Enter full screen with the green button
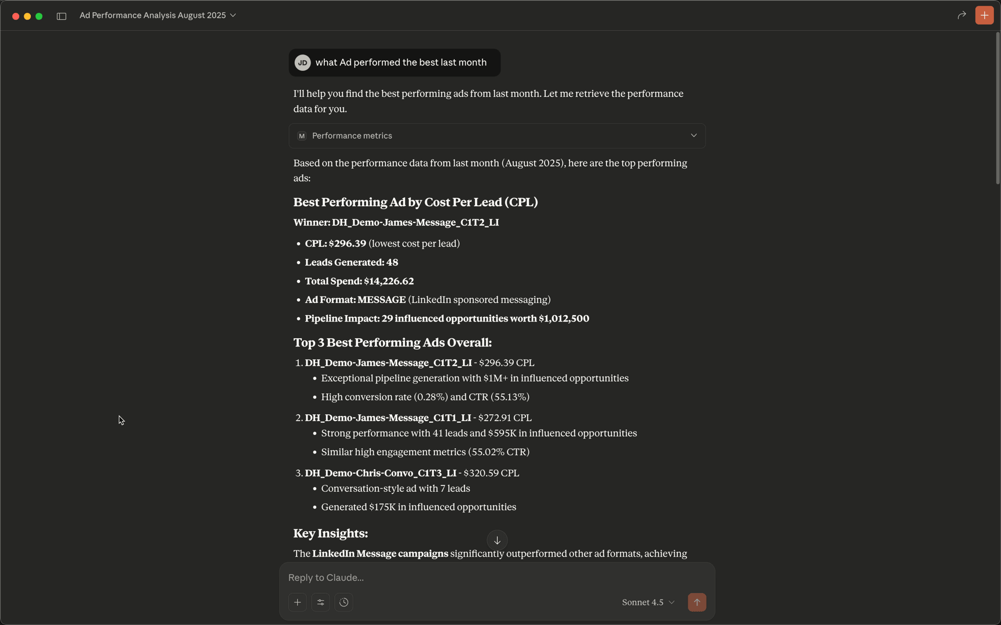This screenshot has width=1001, height=625. (x=39, y=16)
